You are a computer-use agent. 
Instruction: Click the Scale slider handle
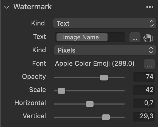[x=61, y=91]
